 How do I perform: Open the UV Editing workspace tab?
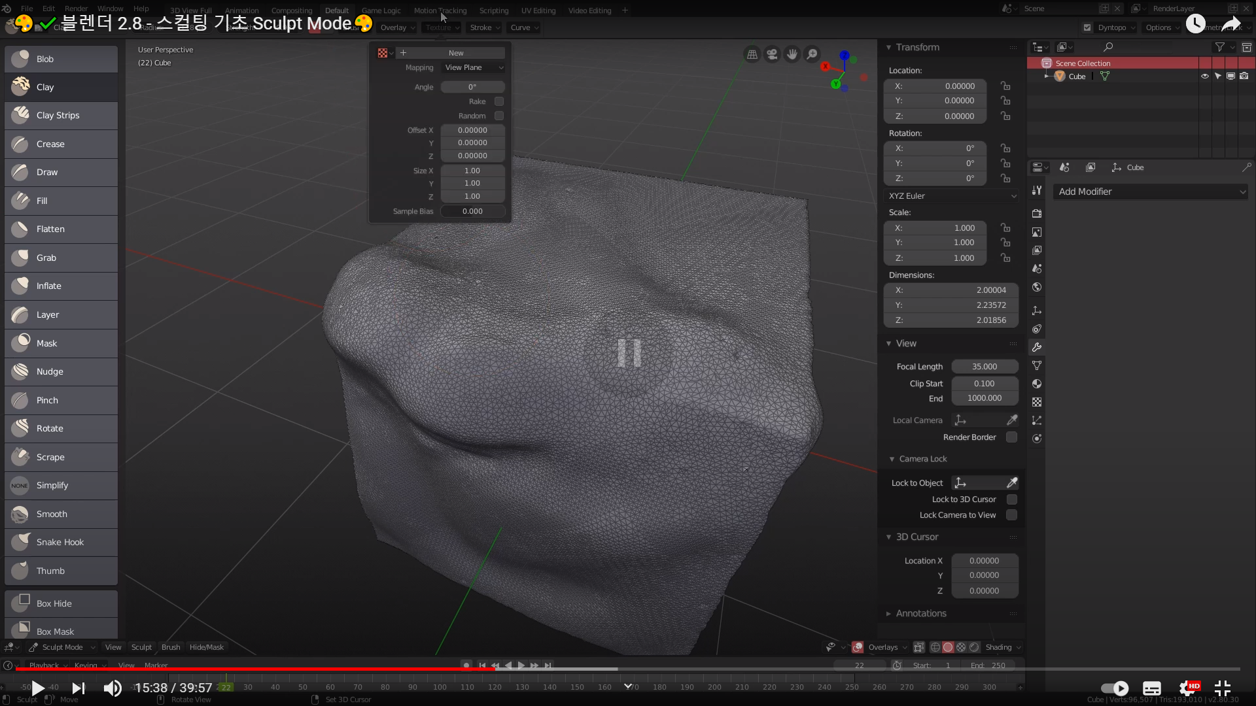(x=538, y=10)
